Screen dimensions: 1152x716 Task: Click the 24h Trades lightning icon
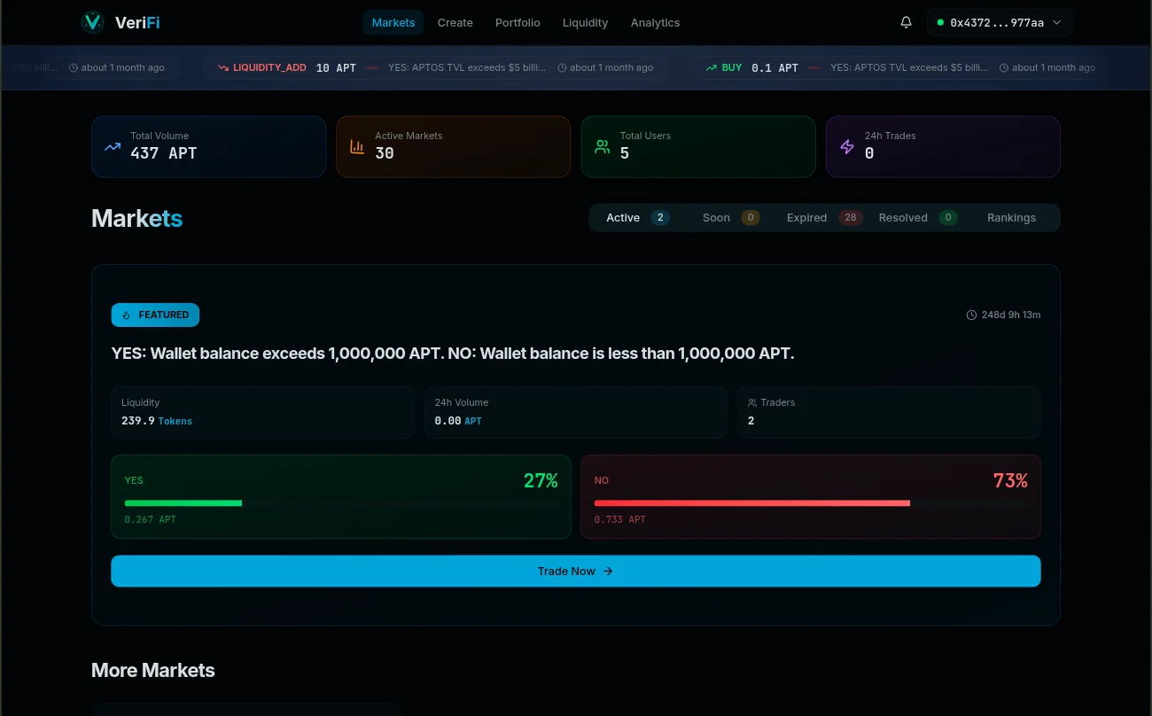(x=846, y=146)
